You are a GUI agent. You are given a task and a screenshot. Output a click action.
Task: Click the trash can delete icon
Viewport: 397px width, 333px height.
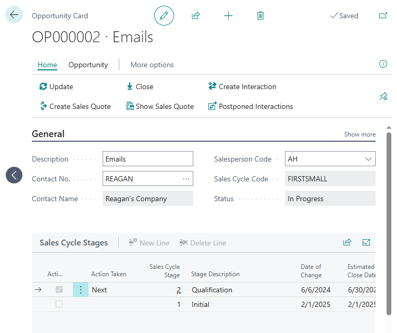coord(260,16)
